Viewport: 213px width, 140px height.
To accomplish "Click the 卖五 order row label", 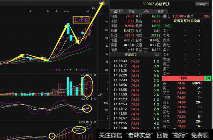I will click(x=166, y=55).
